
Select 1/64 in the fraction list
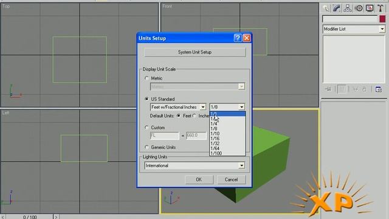point(227,148)
